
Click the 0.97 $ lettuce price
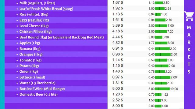pyautogui.click(x=118, y=77)
